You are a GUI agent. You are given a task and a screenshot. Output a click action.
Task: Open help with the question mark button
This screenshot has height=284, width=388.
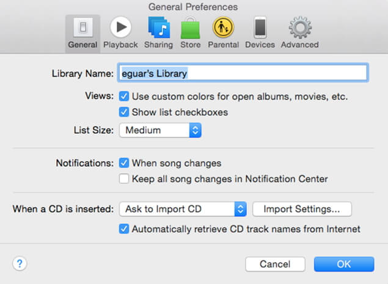click(x=20, y=264)
